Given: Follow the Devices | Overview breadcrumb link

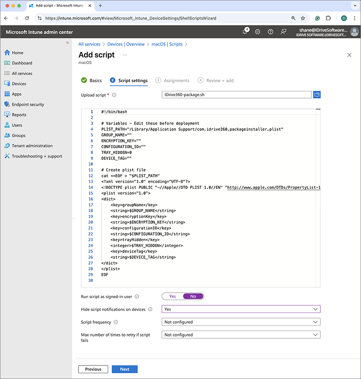Looking at the screenshot, I should [x=126, y=44].
